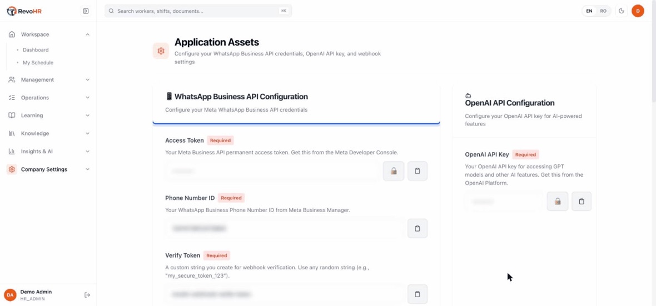Screen dimensions: 656x306
Task: Expand the Operations menu
Action: tap(48, 97)
